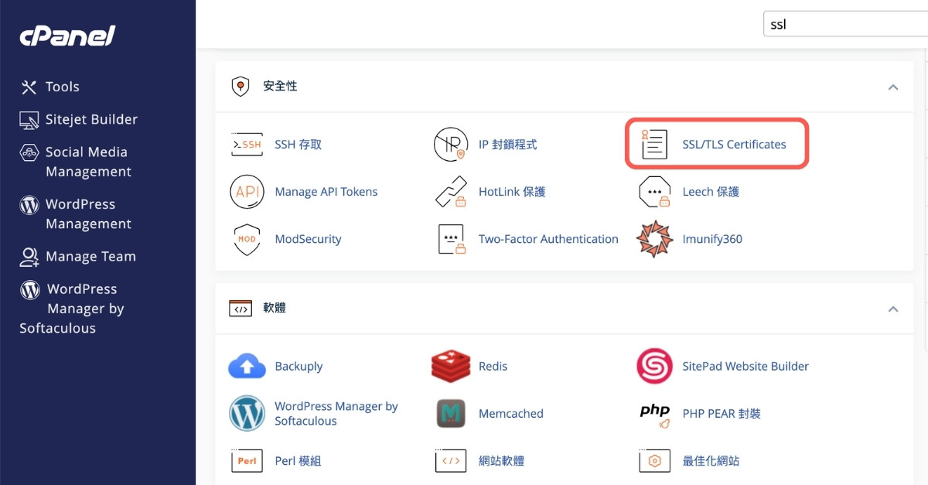Open the 網站軟體 code icon

pos(450,461)
